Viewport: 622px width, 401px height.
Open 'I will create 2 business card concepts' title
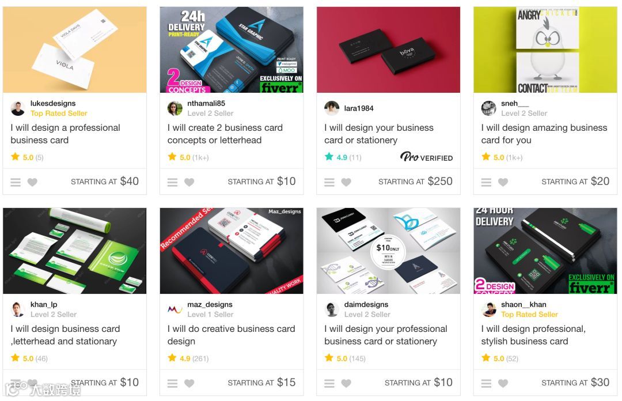[x=225, y=134]
